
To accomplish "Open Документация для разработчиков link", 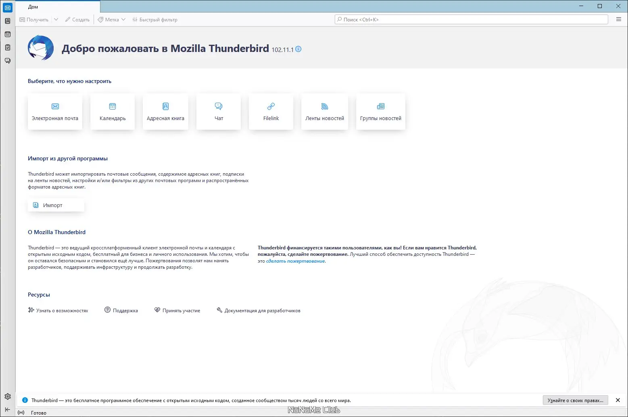I will point(259,310).
